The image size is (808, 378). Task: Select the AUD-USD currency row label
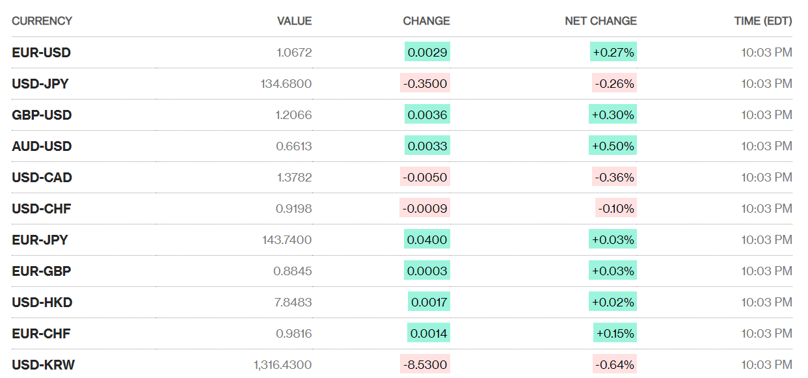pyautogui.click(x=42, y=146)
